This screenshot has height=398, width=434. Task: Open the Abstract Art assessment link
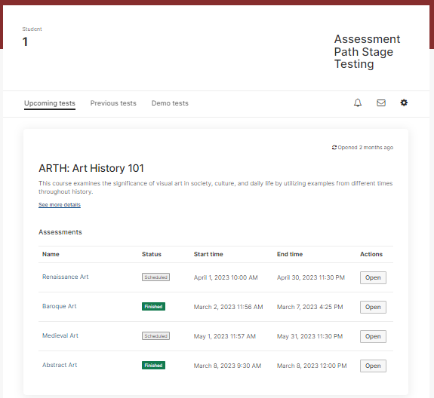pos(60,365)
